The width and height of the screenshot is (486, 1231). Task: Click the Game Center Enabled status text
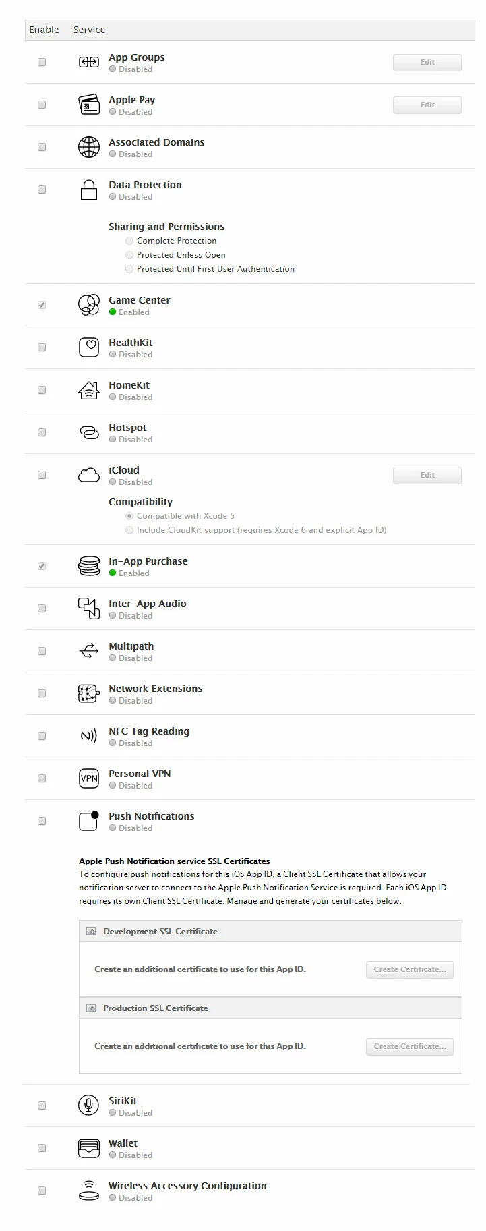point(134,312)
